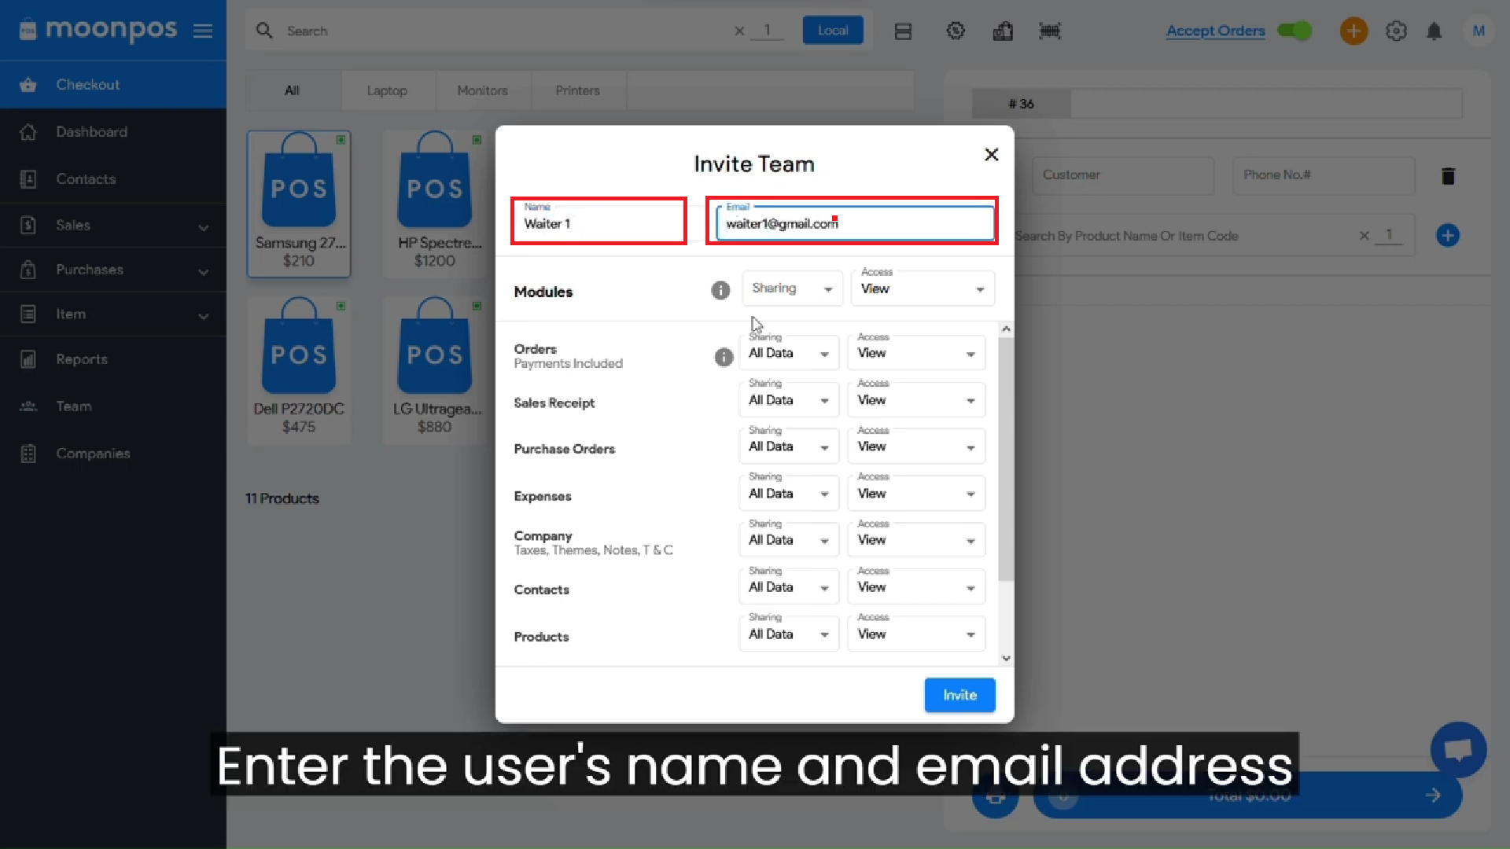1510x849 pixels.
Task: Click the orange plus add button
Action: 1353,31
